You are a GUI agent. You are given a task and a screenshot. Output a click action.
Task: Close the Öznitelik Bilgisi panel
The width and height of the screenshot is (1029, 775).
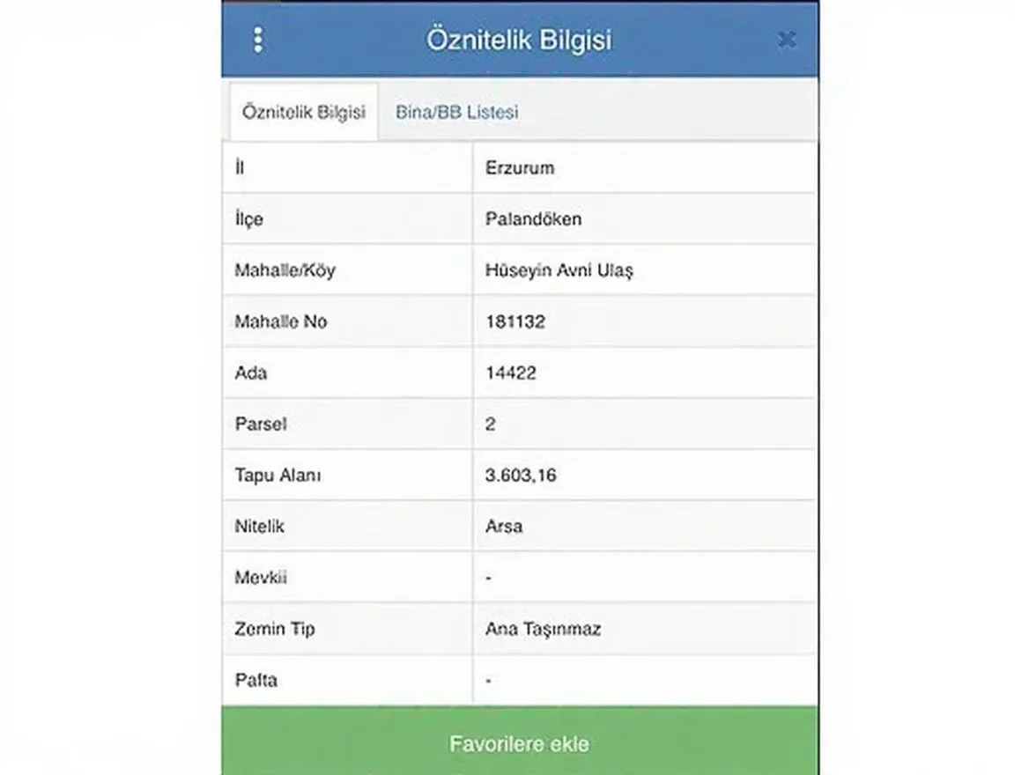pos(787,40)
